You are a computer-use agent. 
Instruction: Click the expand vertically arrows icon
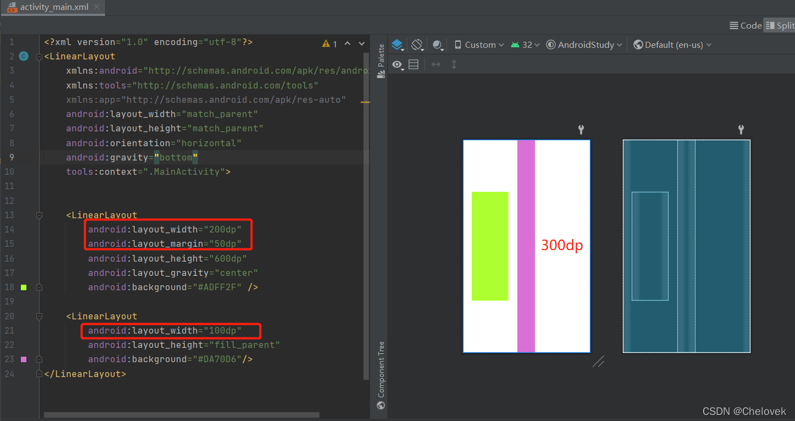(454, 65)
